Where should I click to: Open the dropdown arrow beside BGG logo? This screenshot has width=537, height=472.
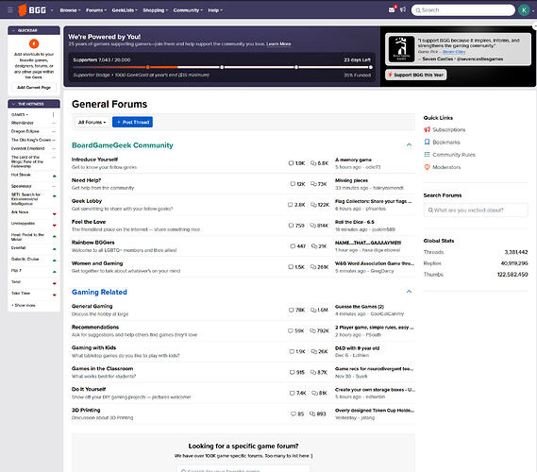click(x=52, y=10)
